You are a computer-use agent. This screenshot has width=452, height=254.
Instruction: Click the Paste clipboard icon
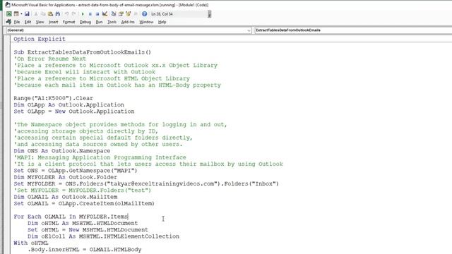coord(50,14)
